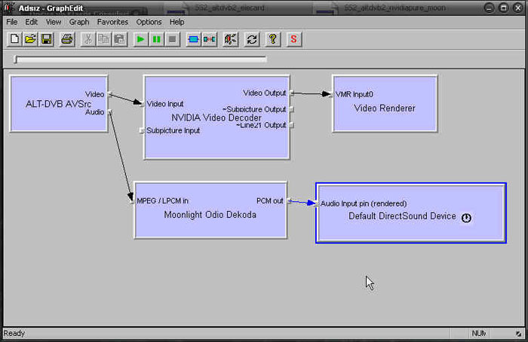Click Audio output pin of ALT-DVB AVSrc
Image resolution: width=528 pixels, height=342 pixels.
pos(110,112)
